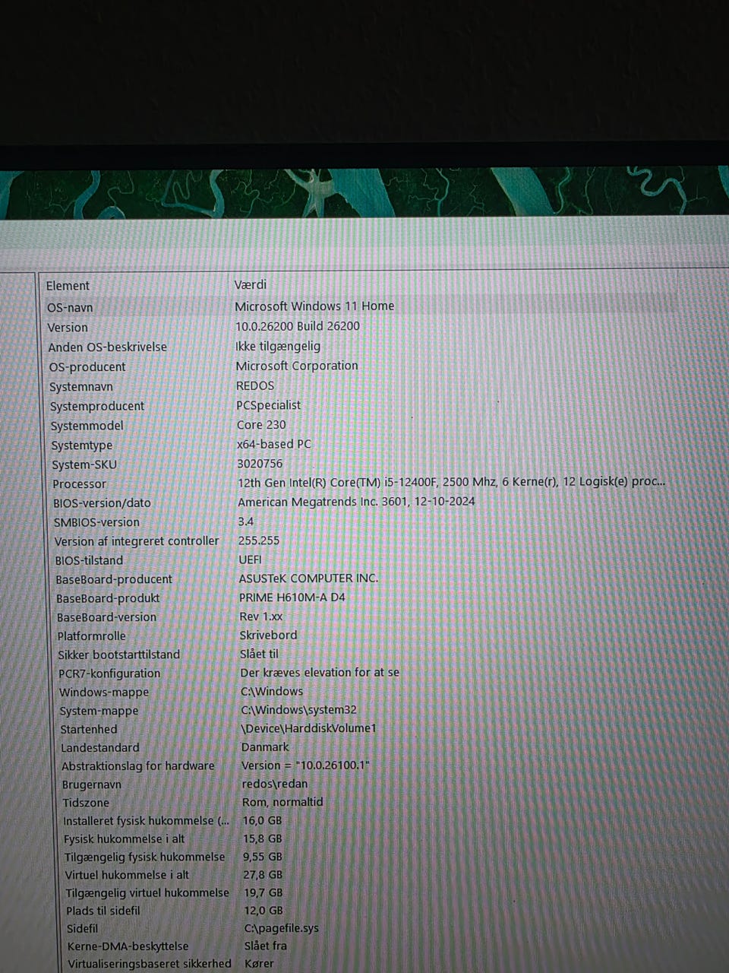Select Platformrolle row

click(x=91, y=636)
